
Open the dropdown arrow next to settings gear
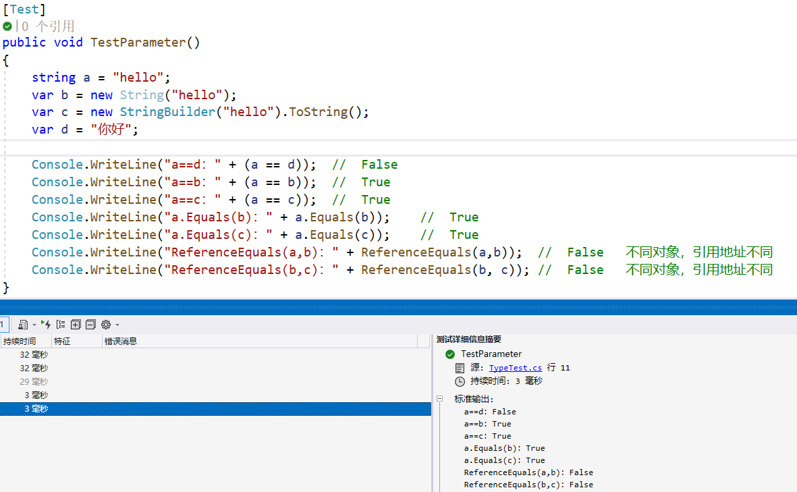point(117,325)
